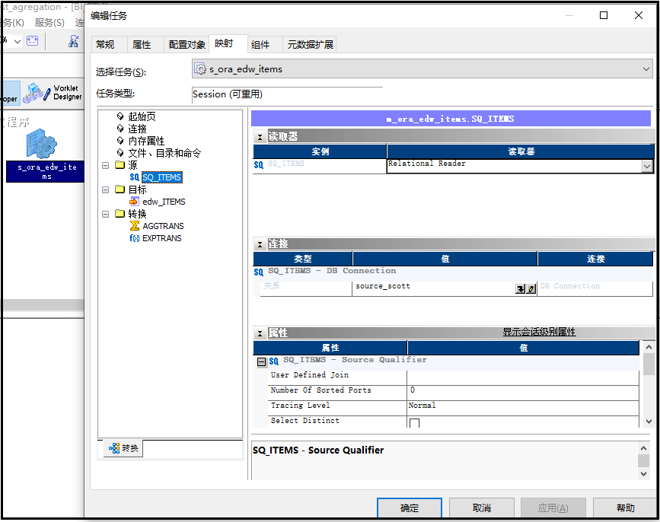Collapse the 读取器 section
The width and height of the screenshot is (660, 522).
coord(260,137)
